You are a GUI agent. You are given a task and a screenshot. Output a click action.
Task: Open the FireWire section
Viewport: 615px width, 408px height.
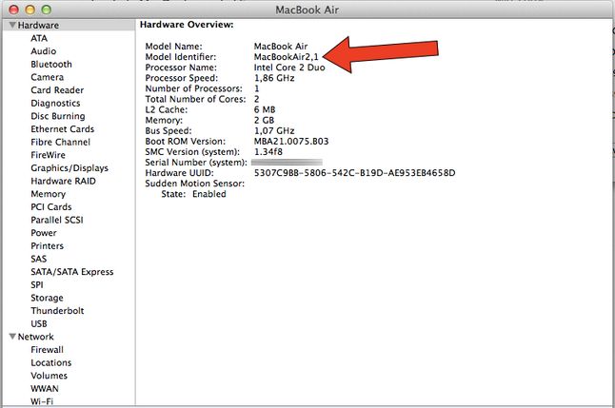[48, 155]
